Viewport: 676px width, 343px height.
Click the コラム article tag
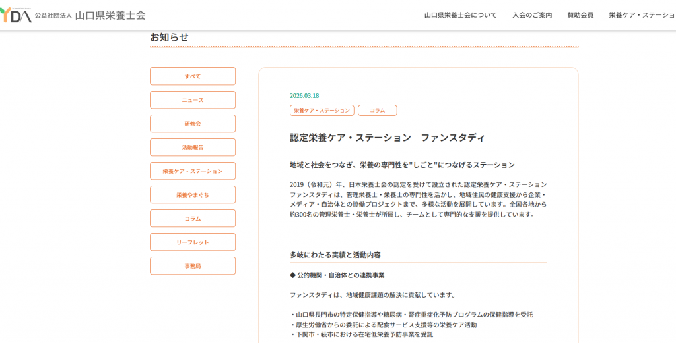(x=377, y=111)
